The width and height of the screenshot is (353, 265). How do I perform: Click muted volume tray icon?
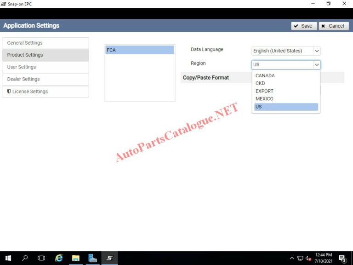tap(308, 258)
